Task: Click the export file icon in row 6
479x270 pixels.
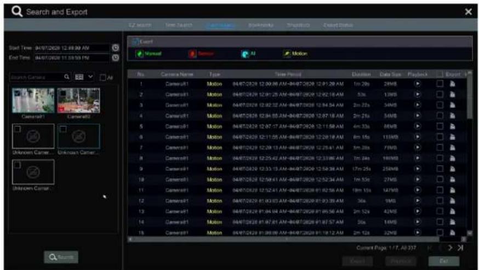Action: click(x=453, y=137)
